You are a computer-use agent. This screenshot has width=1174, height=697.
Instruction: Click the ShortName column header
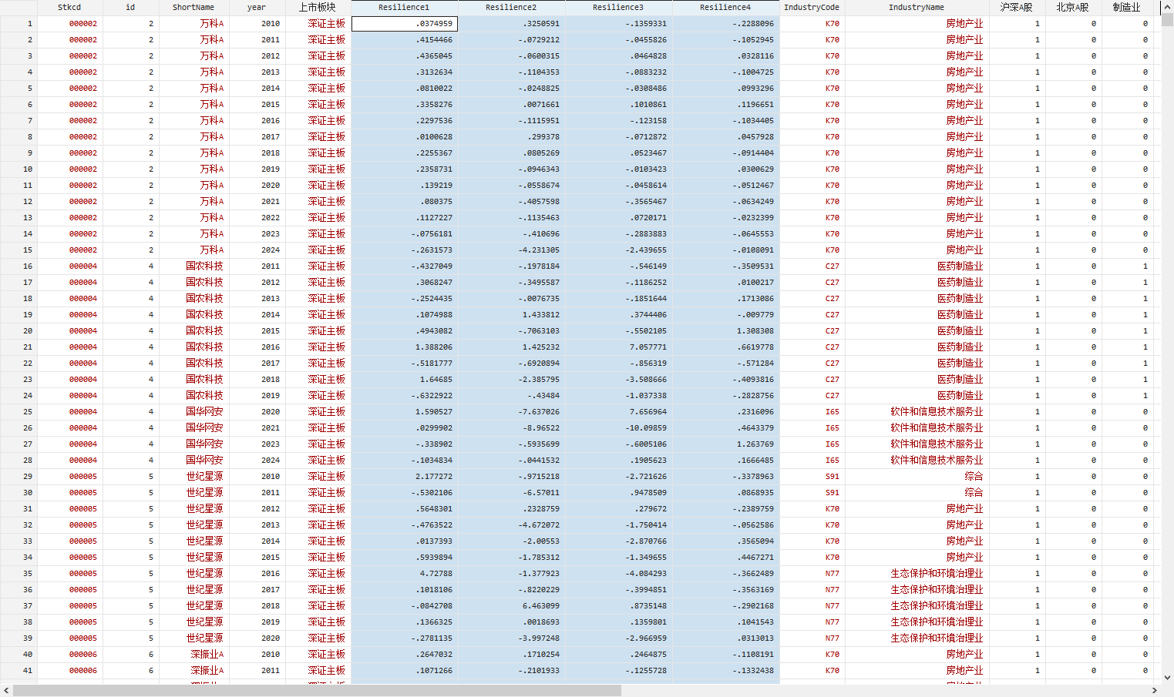[193, 7]
